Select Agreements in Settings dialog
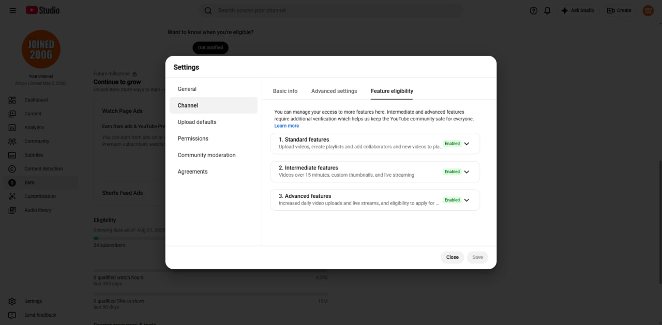This screenshot has width=662, height=325. click(x=213, y=172)
